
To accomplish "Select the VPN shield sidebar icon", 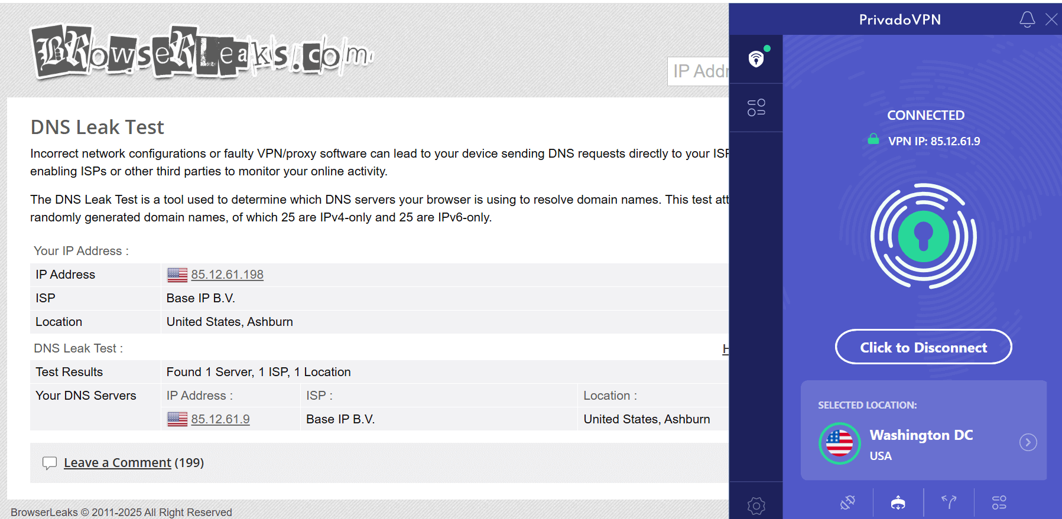I will [x=756, y=58].
